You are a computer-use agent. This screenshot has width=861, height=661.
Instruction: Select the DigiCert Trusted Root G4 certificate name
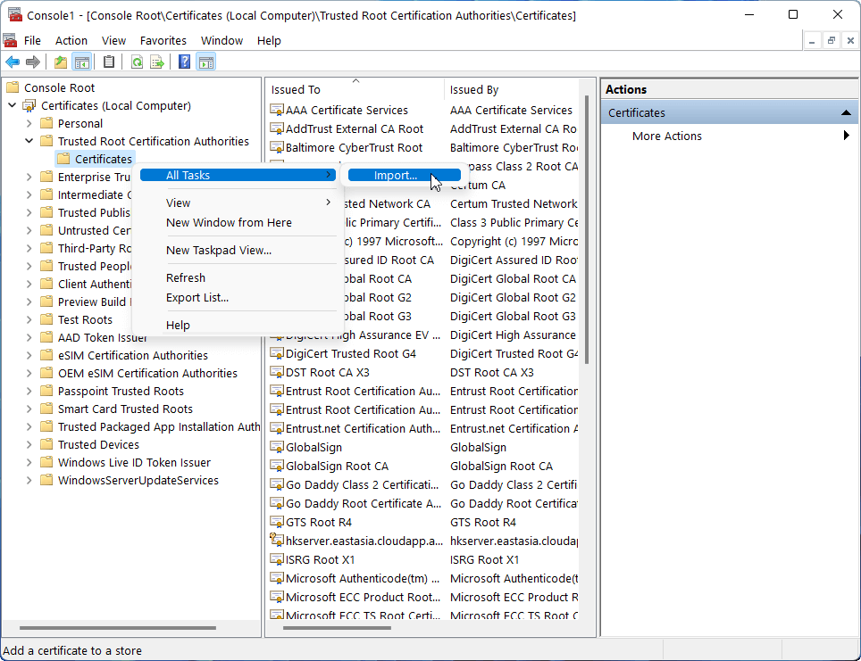click(x=351, y=354)
